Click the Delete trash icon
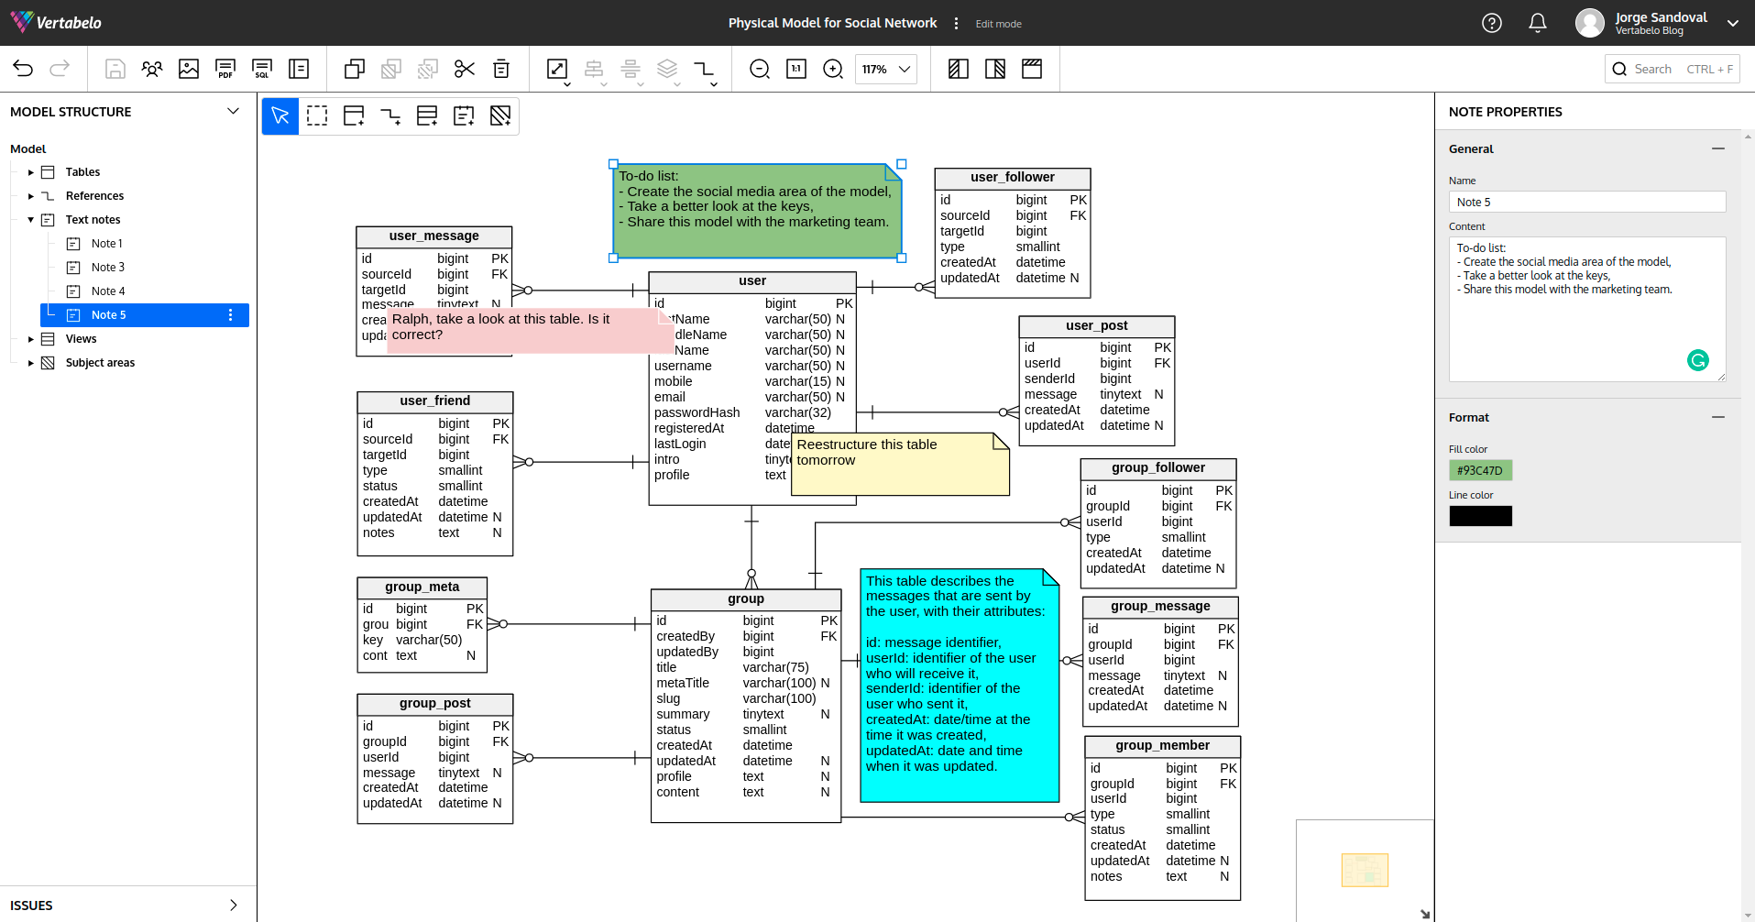Screen dimensions: 1755x922 (501, 69)
